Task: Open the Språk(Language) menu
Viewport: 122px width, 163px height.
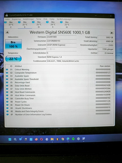Action: click(x=64, y=19)
